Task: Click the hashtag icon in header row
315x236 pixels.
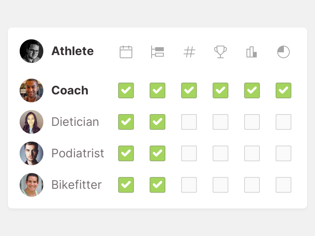Action: point(189,52)
